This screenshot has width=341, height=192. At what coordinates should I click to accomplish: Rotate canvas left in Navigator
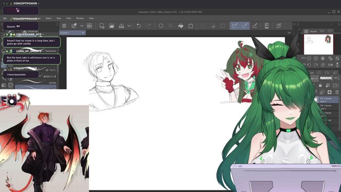(x=309, y=65)
